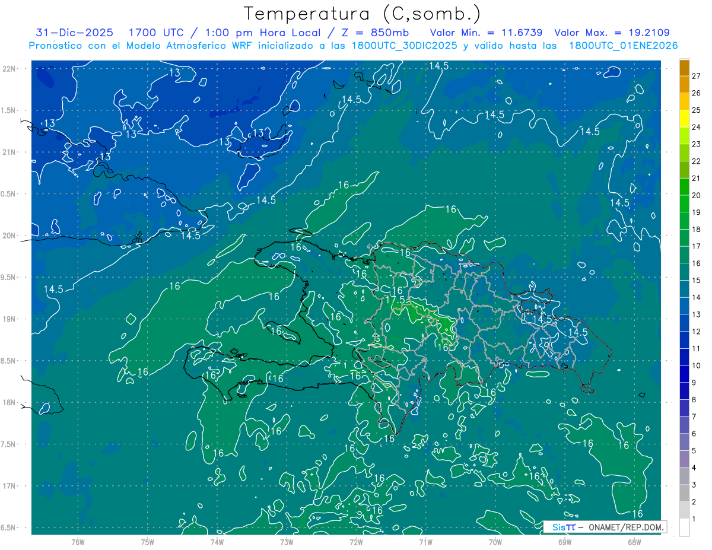Click "Valor Min. = 11.6739"
The height and width of the screenshot is (550, 712).
[x=487, y=33]
